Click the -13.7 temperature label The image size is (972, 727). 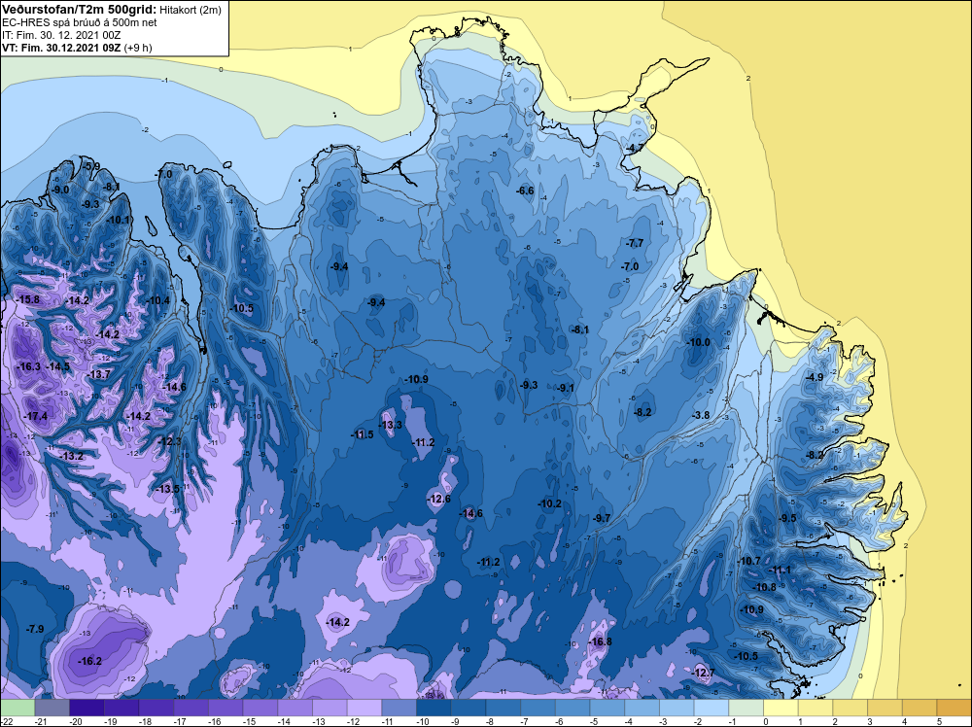pos(99,374)
